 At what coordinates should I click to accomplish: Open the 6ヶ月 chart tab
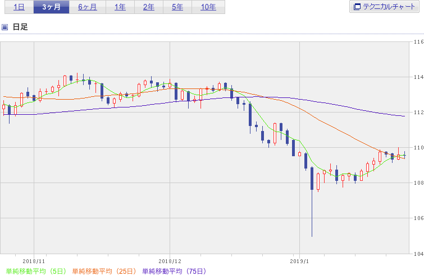(88, 7)
